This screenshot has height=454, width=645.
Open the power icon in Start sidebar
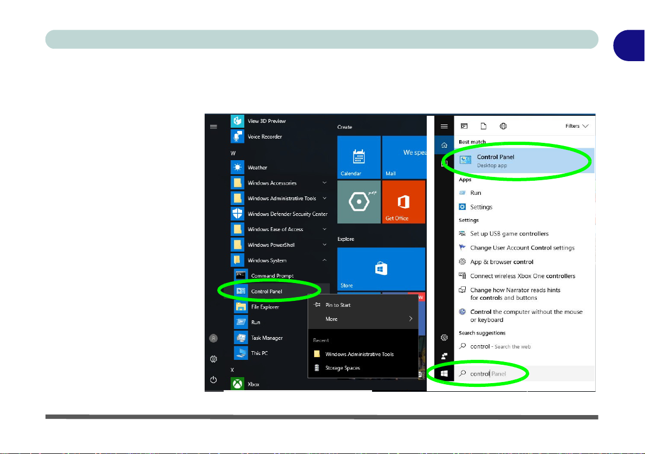(213, 380)
